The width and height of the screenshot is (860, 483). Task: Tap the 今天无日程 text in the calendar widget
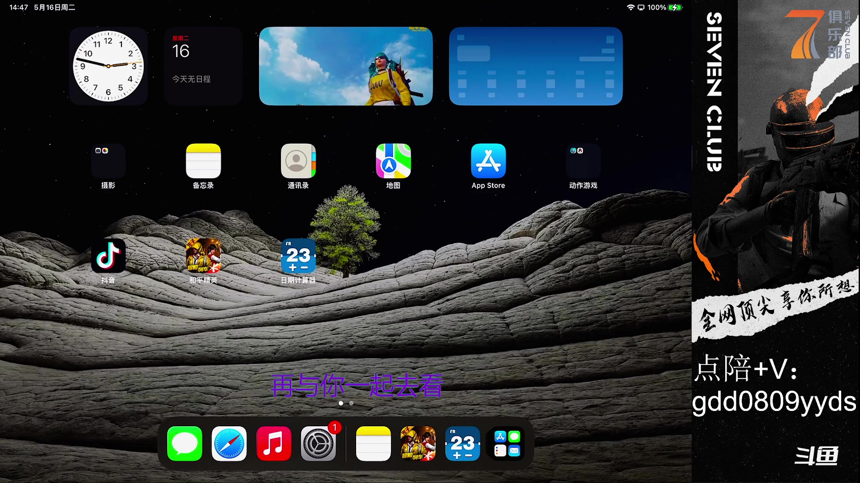(x=191, y=79)
